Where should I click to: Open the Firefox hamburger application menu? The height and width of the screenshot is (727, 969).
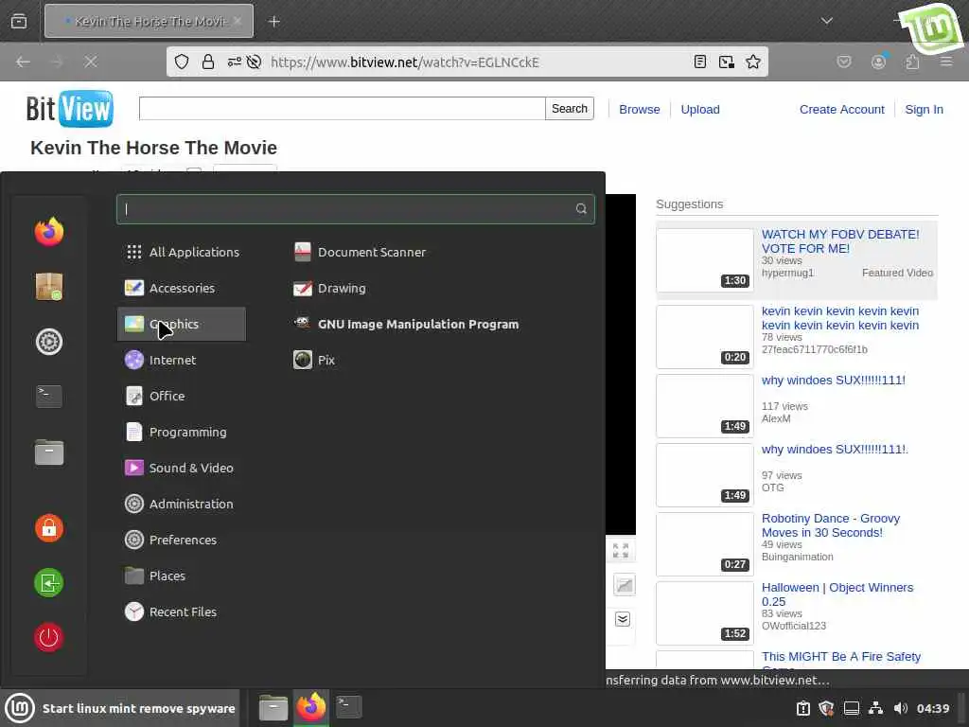point(946,62)
